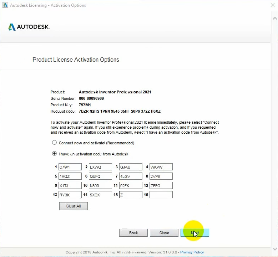This screenshot has width=278, height=257.
Task: Click activation code field 4 containing WKPW
Action: (x=161, y=167)
